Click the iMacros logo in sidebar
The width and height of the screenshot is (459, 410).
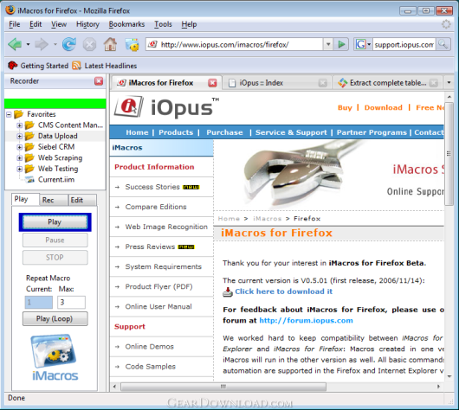coord(55,357)
